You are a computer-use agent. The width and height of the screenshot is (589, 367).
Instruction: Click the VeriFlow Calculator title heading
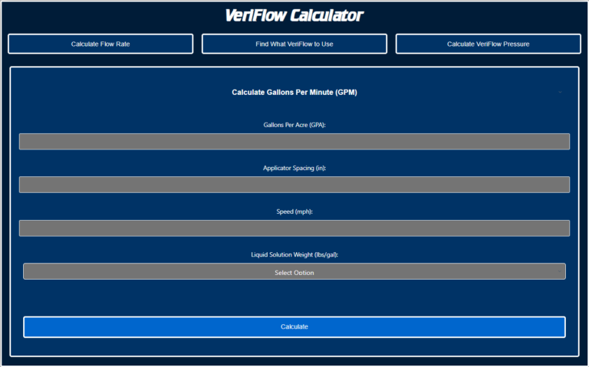[294, 15]
